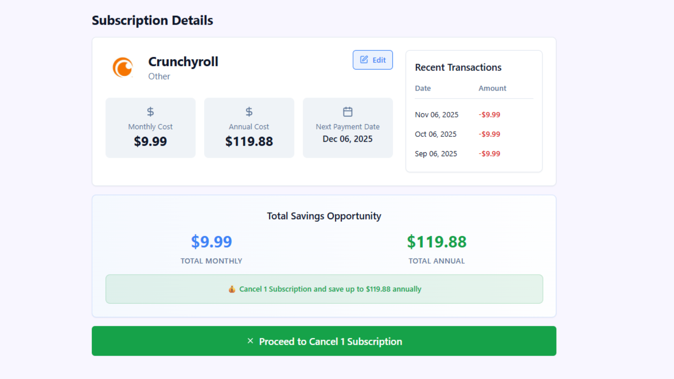Click the money bag icon in savings banner
The height and width of the screenshot is (379, 674).
[x=232, y=289]
